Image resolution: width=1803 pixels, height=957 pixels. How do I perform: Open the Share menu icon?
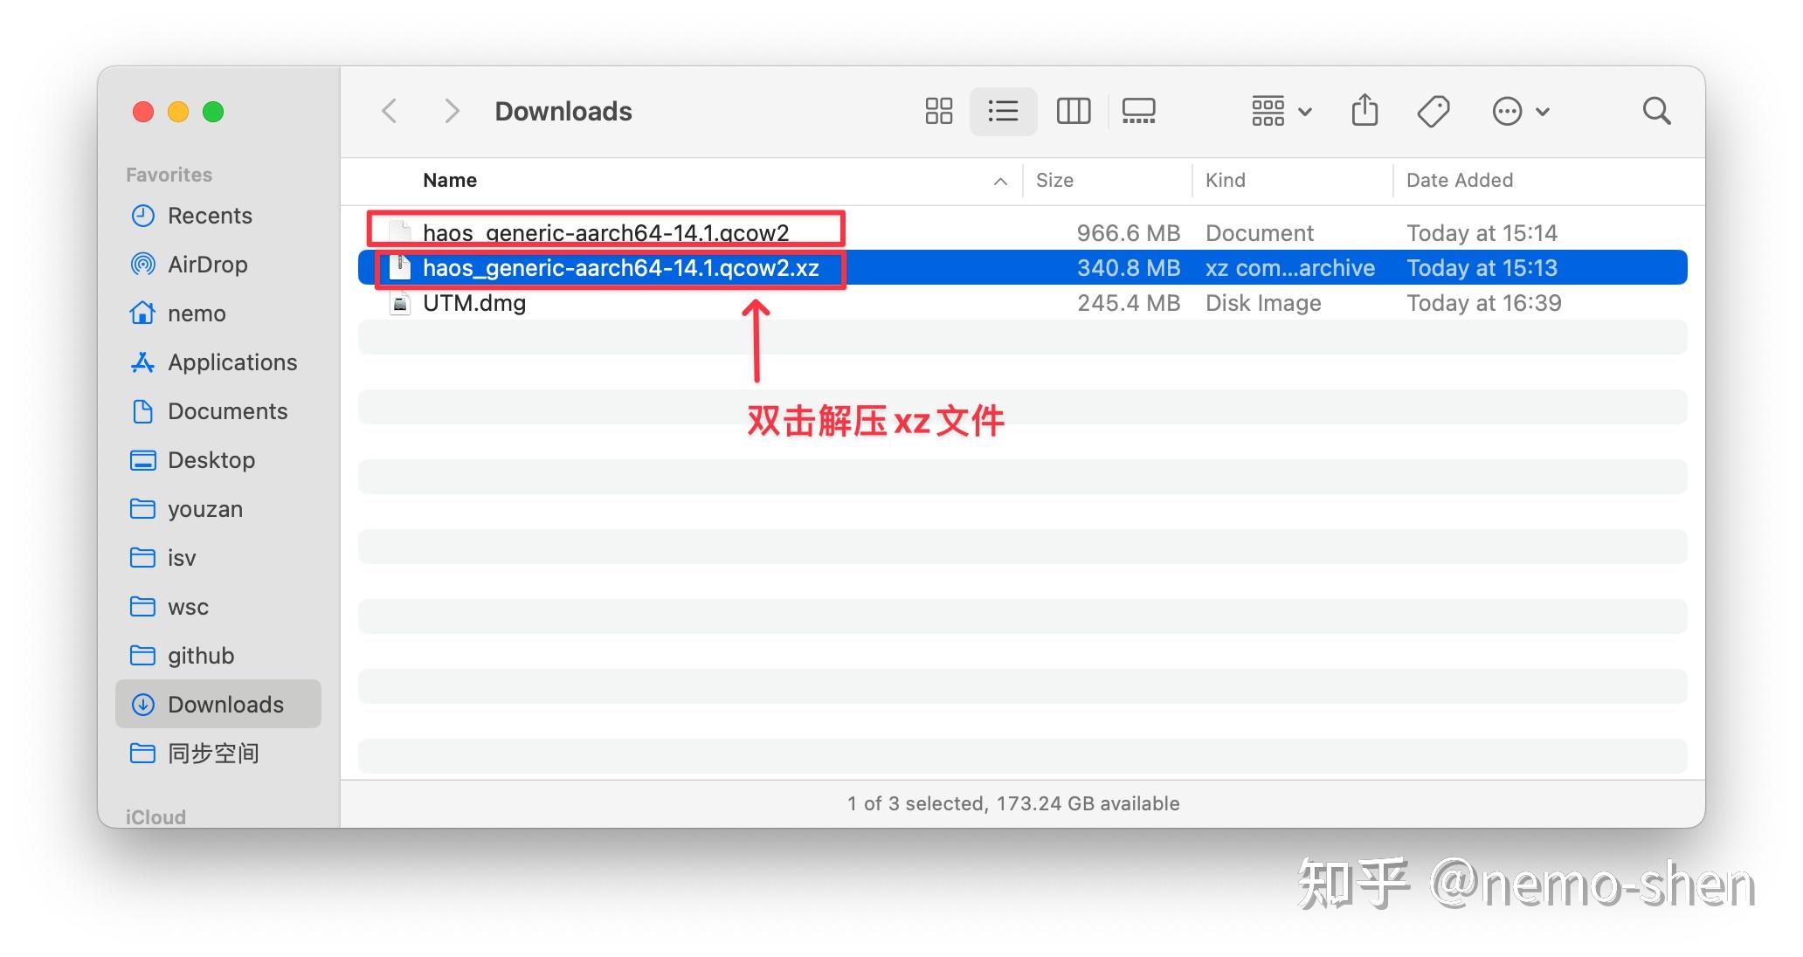[1364, 111]
